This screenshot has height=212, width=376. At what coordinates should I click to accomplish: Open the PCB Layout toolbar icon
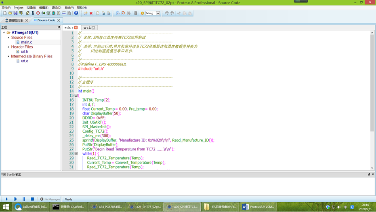[x=38, y=13]
